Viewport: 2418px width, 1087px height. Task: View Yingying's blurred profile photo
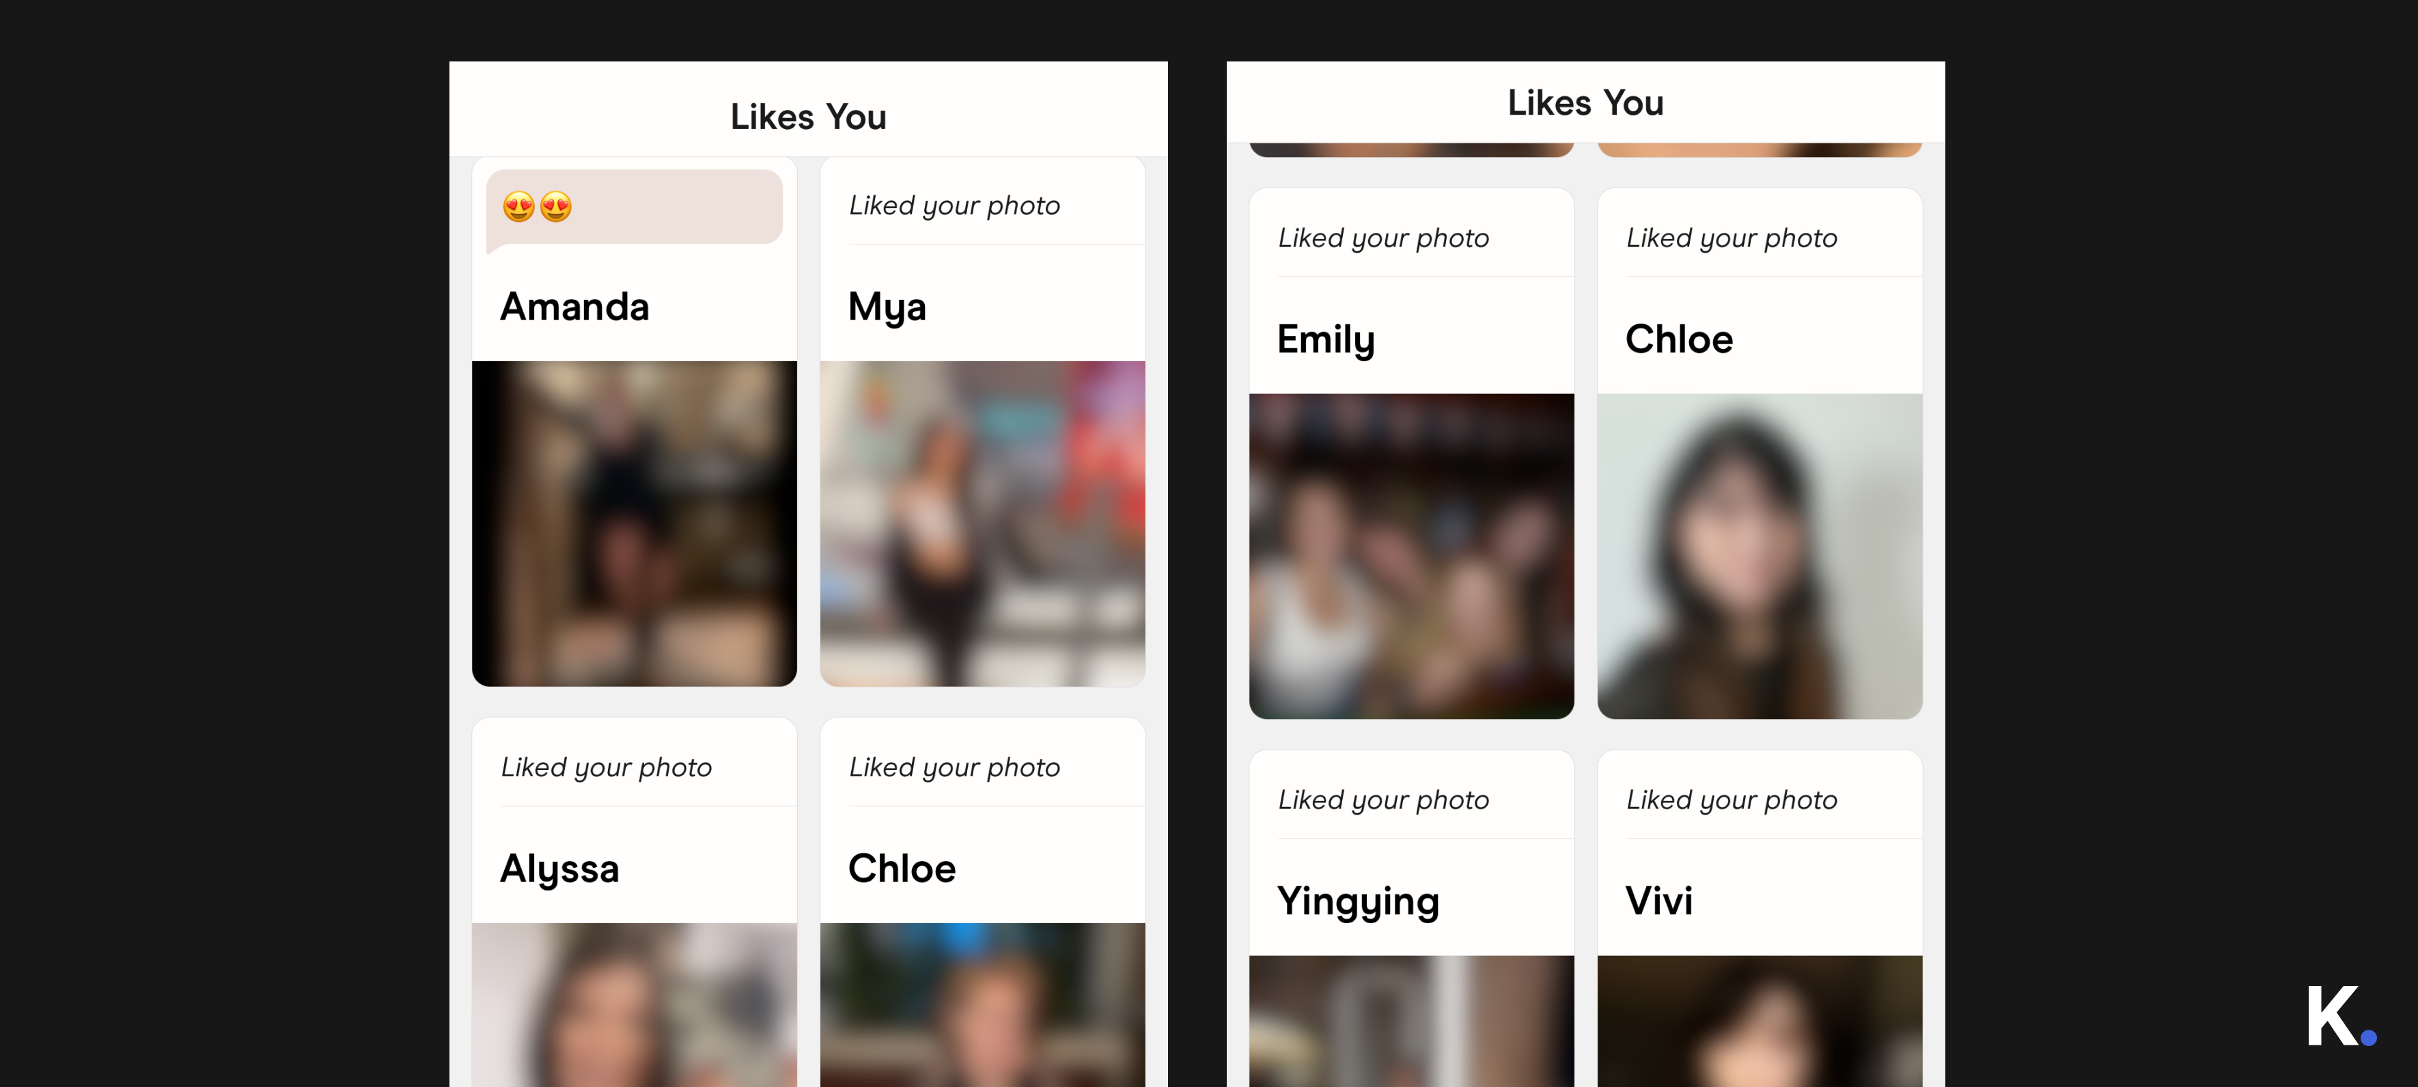click(x=1412, y=1021)
